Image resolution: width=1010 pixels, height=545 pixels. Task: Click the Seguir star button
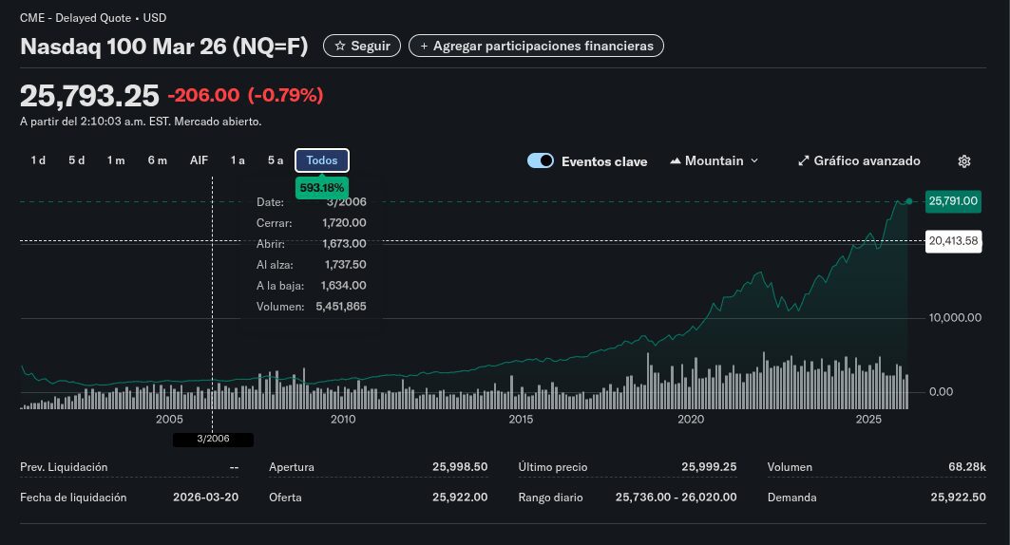click(x=362, y=46)
